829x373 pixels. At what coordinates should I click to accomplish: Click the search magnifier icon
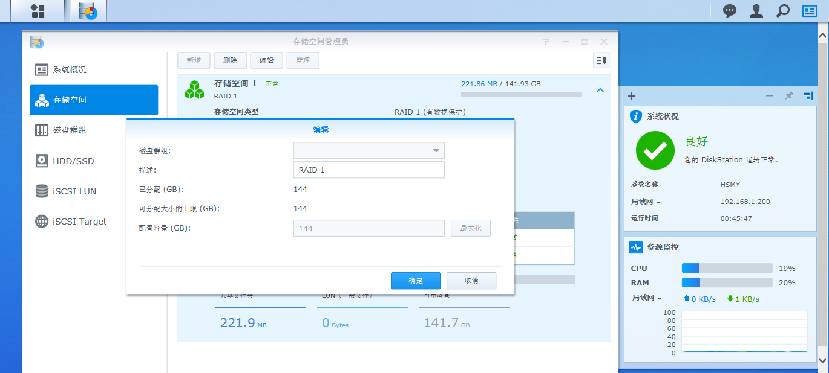click(783, 11)
